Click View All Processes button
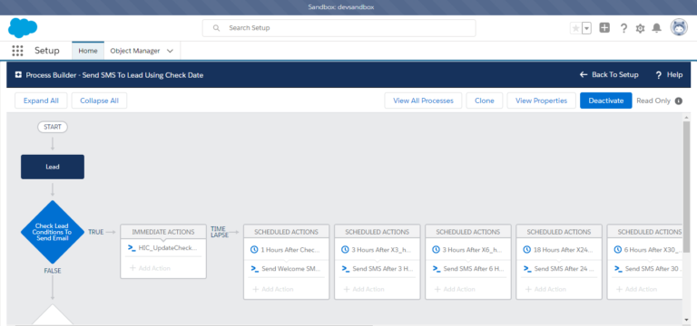Image resolution: width=697 pixels, height=326 pixels. point(423,101)
